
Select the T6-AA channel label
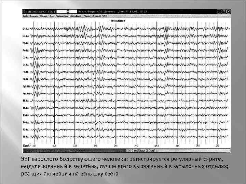26,108
